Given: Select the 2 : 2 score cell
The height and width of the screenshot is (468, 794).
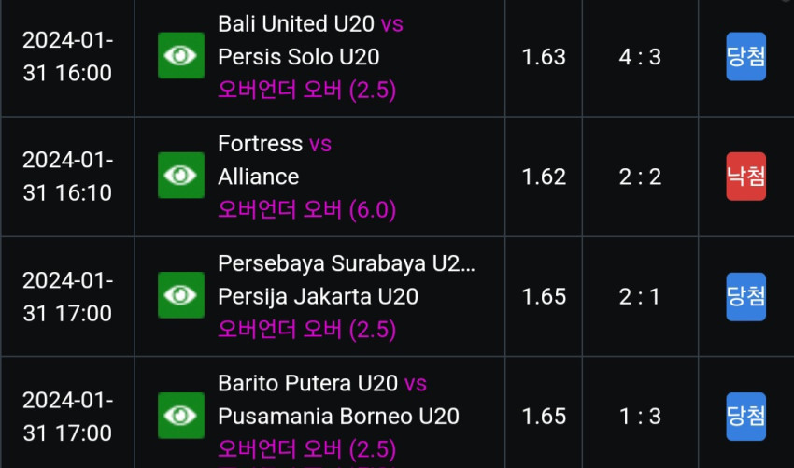Looking at the screenshot, I should [x=640, y=177].
